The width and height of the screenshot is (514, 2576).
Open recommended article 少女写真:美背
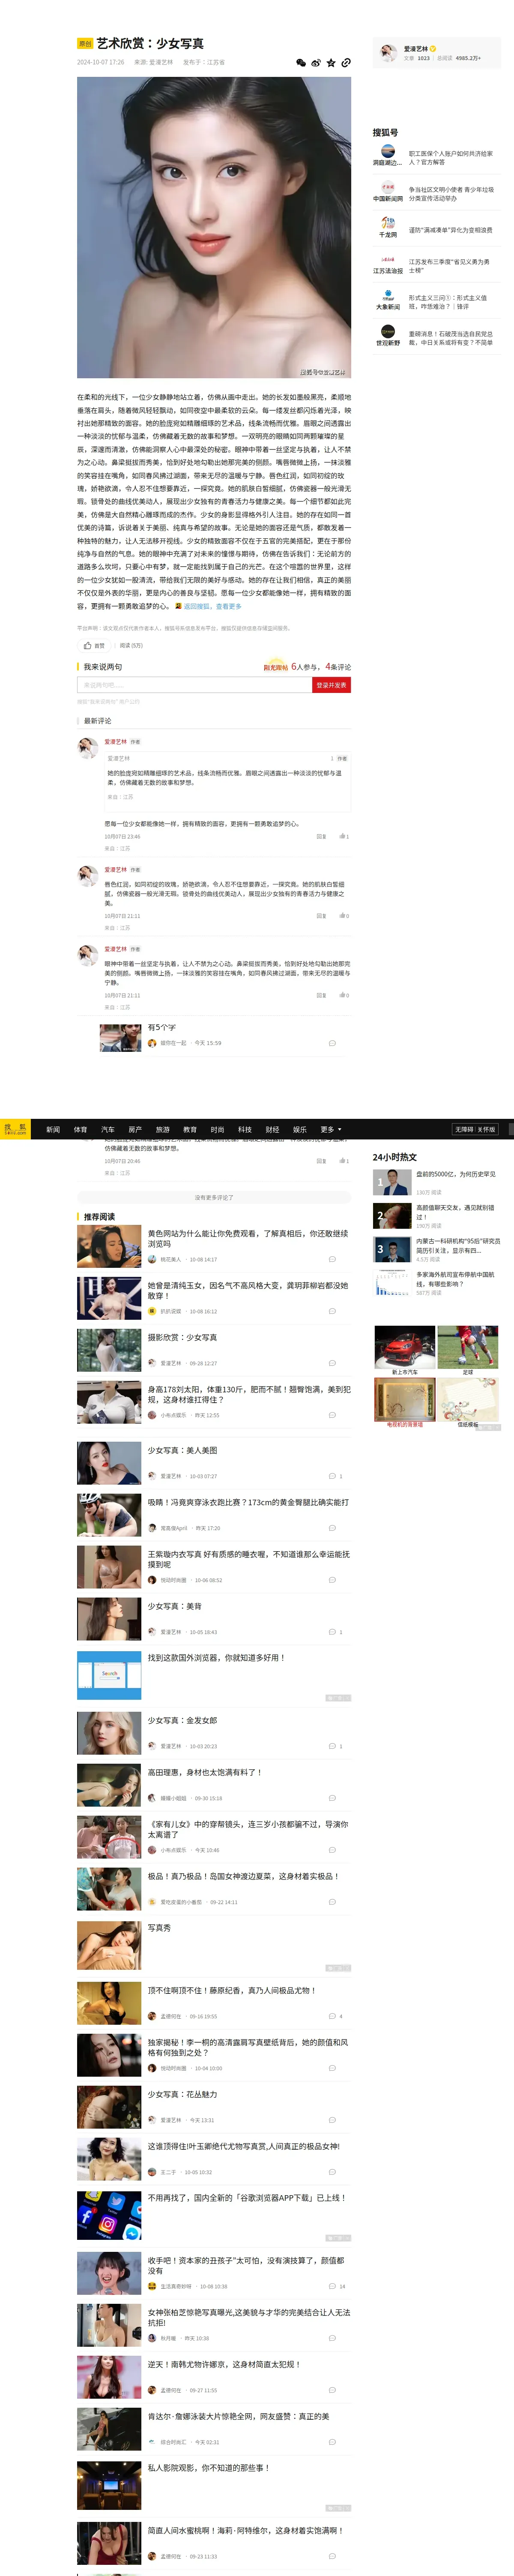[x=175, y=1606]
